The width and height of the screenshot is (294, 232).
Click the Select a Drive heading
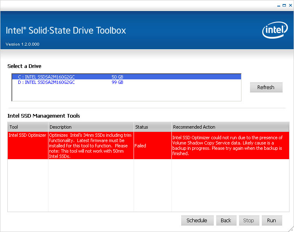pyautogui.click(x=24, y=66)
